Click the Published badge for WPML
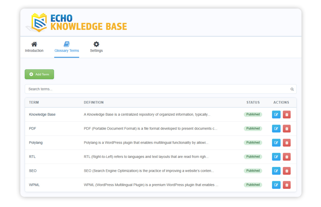This screenshot has height=207, width=321. click(x=253, y=185)
